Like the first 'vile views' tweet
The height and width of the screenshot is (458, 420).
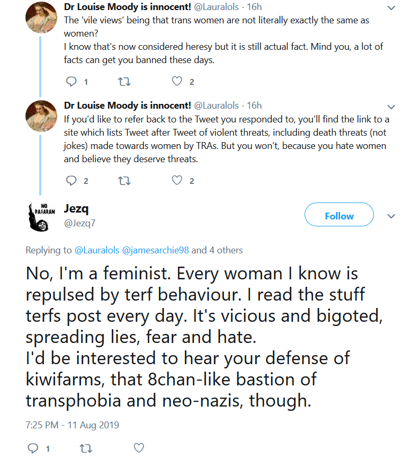[177, 81]
